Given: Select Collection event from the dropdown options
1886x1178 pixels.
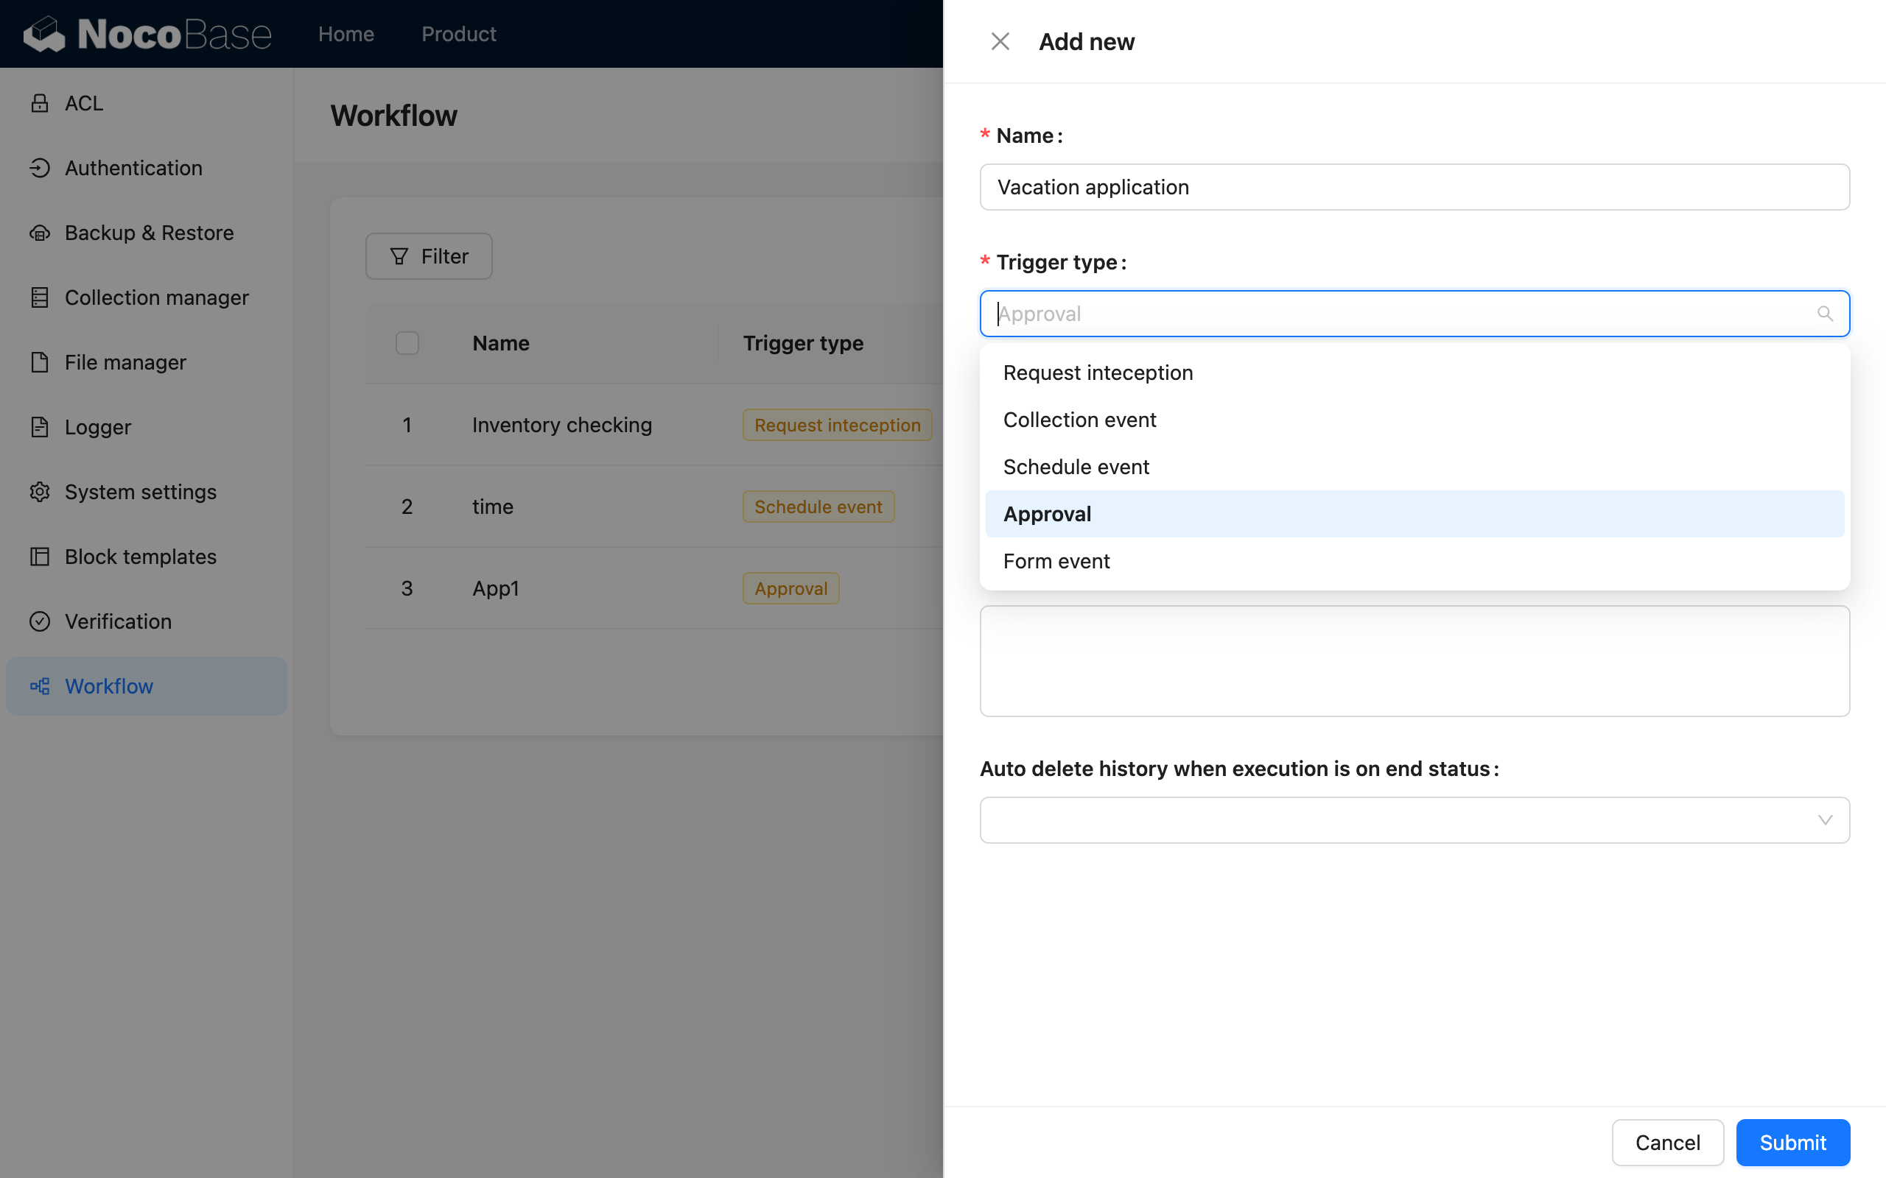Looking at the screenshot, I should click(x=1079, y=419).
